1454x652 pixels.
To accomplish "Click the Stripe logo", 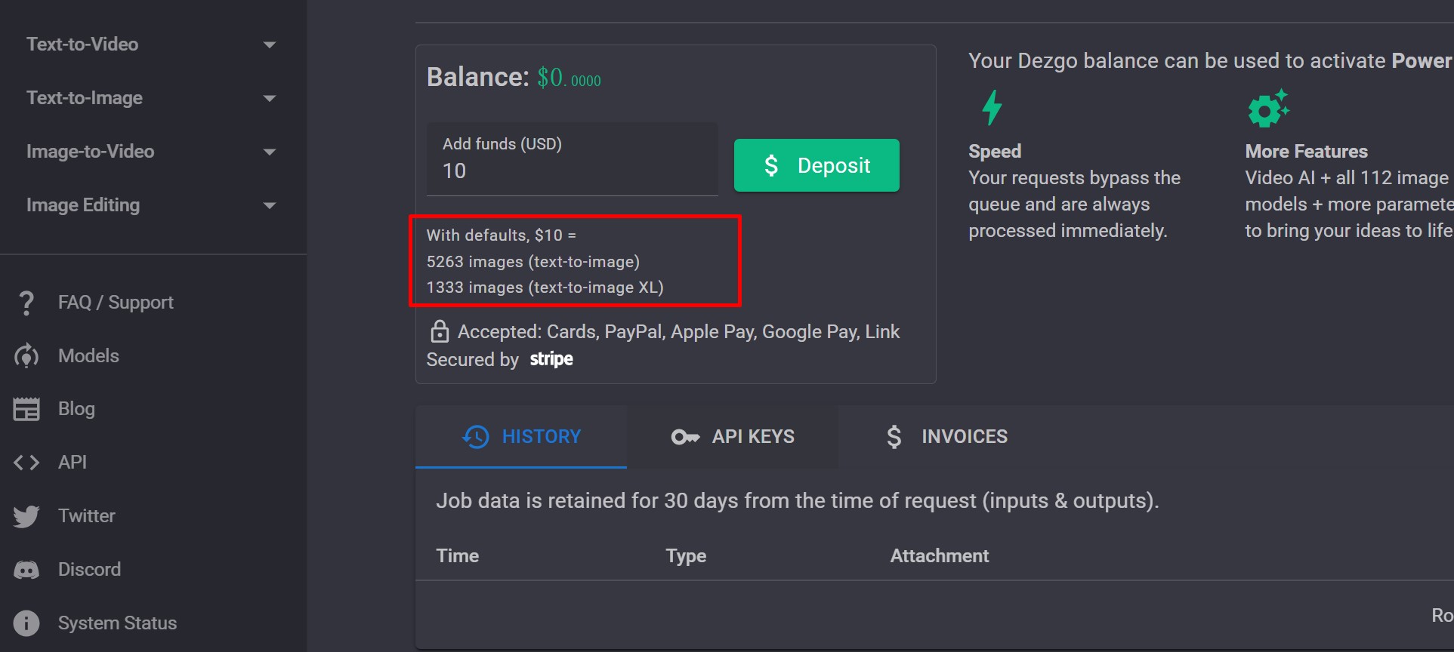I will coord(551,359).
